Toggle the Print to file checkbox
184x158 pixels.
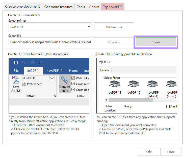click(168, 106)
